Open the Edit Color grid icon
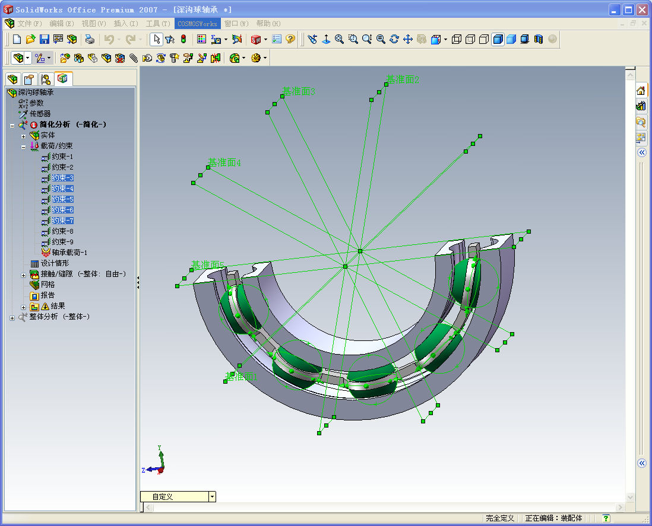Viewport: 652px width, 526px height. pyautogui.click(x=202, y=40)
